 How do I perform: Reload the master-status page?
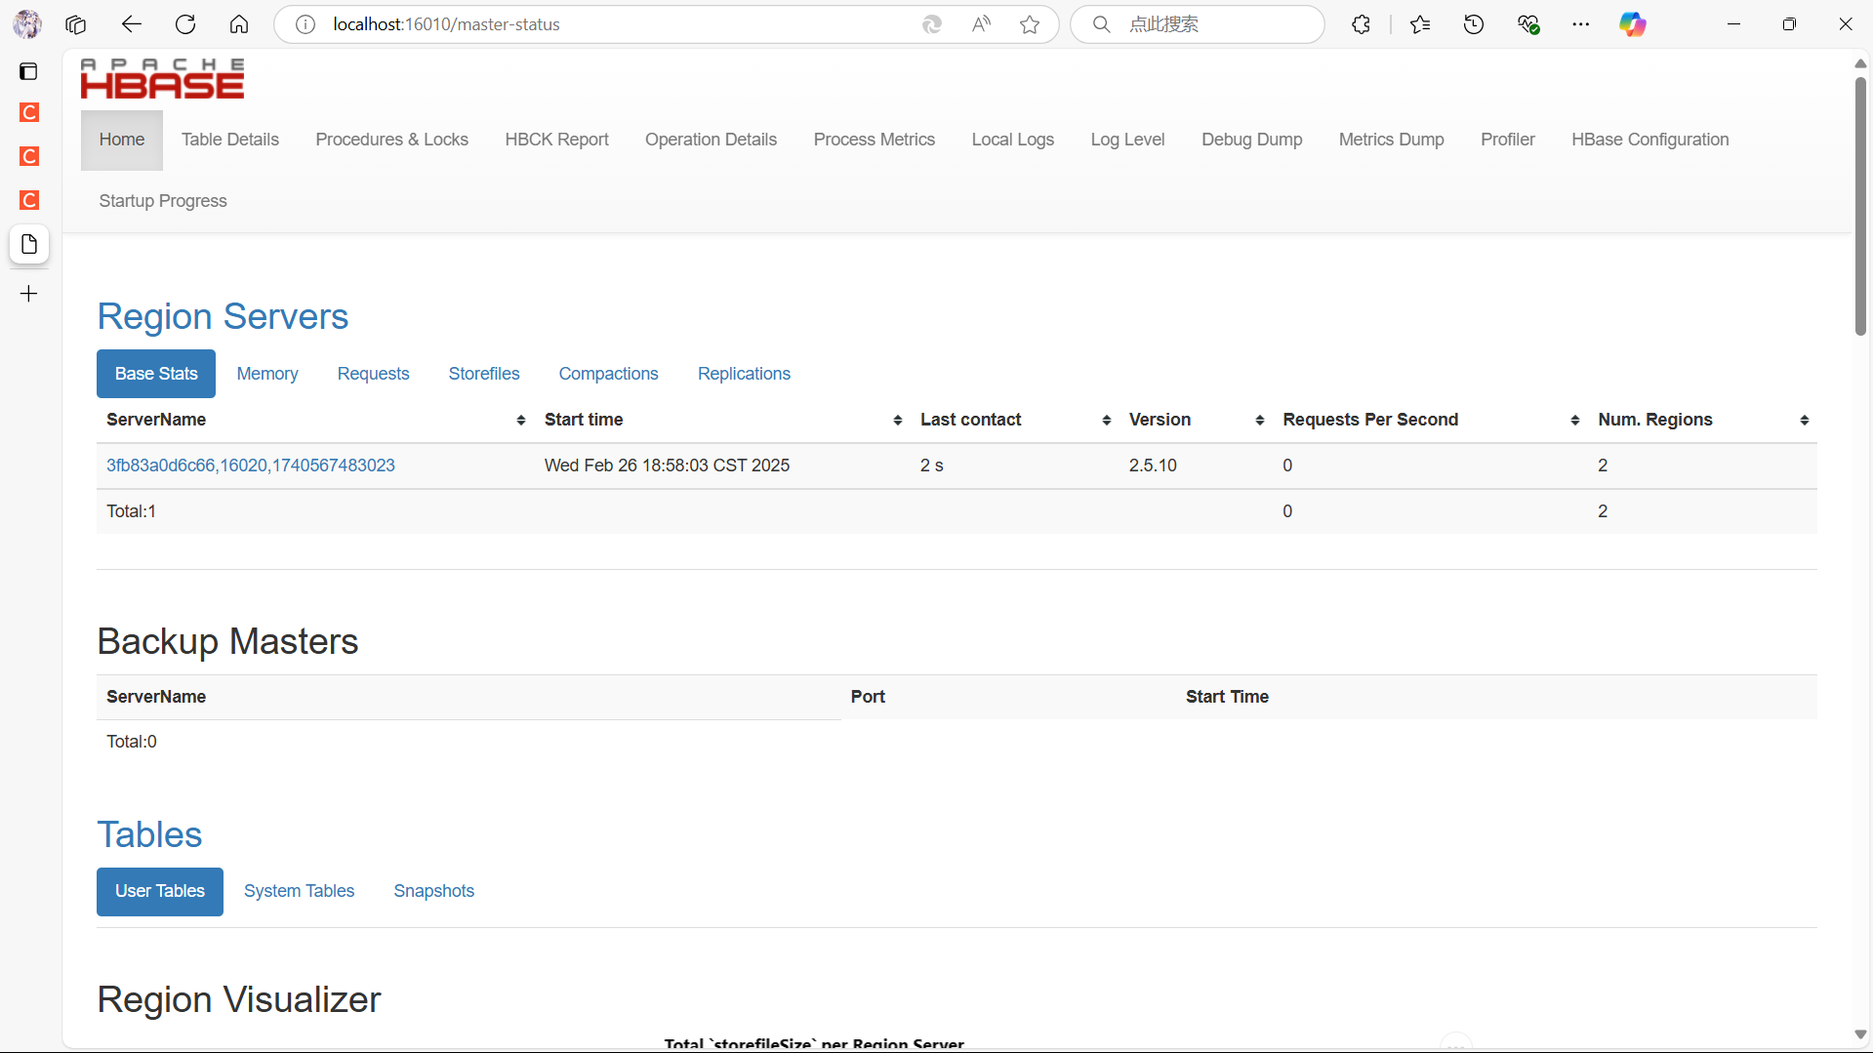[185, 24]
